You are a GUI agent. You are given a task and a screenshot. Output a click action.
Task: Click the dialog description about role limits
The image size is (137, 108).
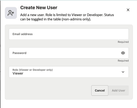pos(67,17)
